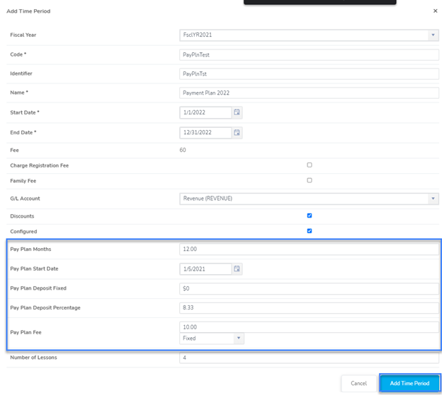Click the Number of Lessons label

33,358
